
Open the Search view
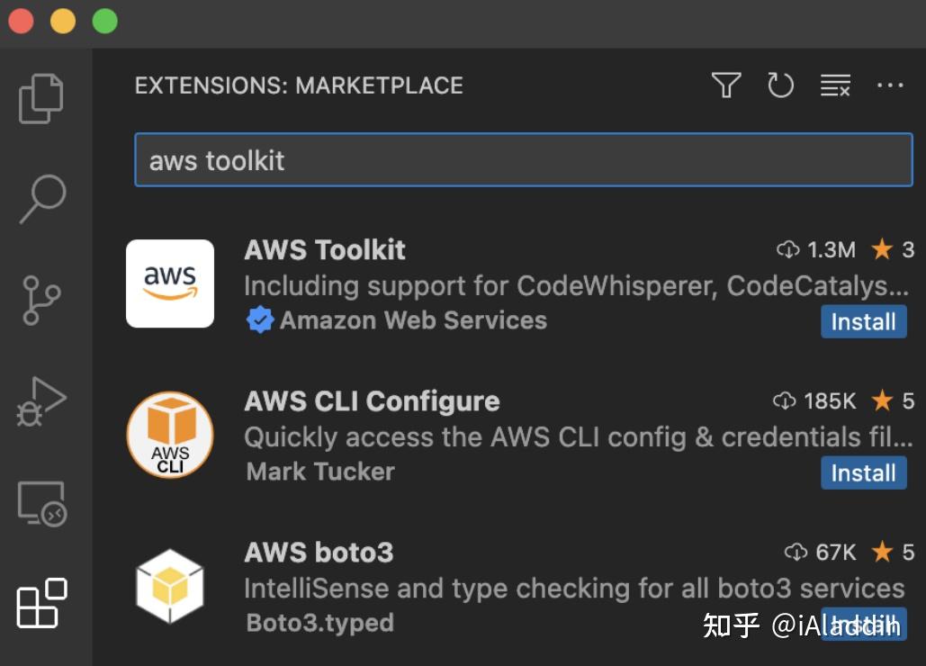[x=42, y=198]
